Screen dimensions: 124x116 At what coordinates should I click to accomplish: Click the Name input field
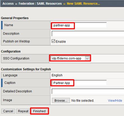point(79,25)
